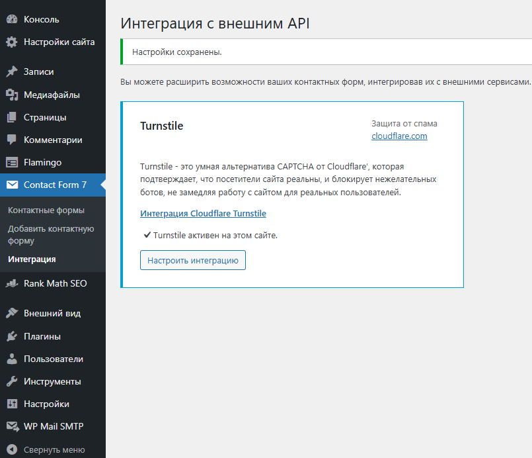
Task: Click the Пользователи person icon
Action: click(12, 359)
